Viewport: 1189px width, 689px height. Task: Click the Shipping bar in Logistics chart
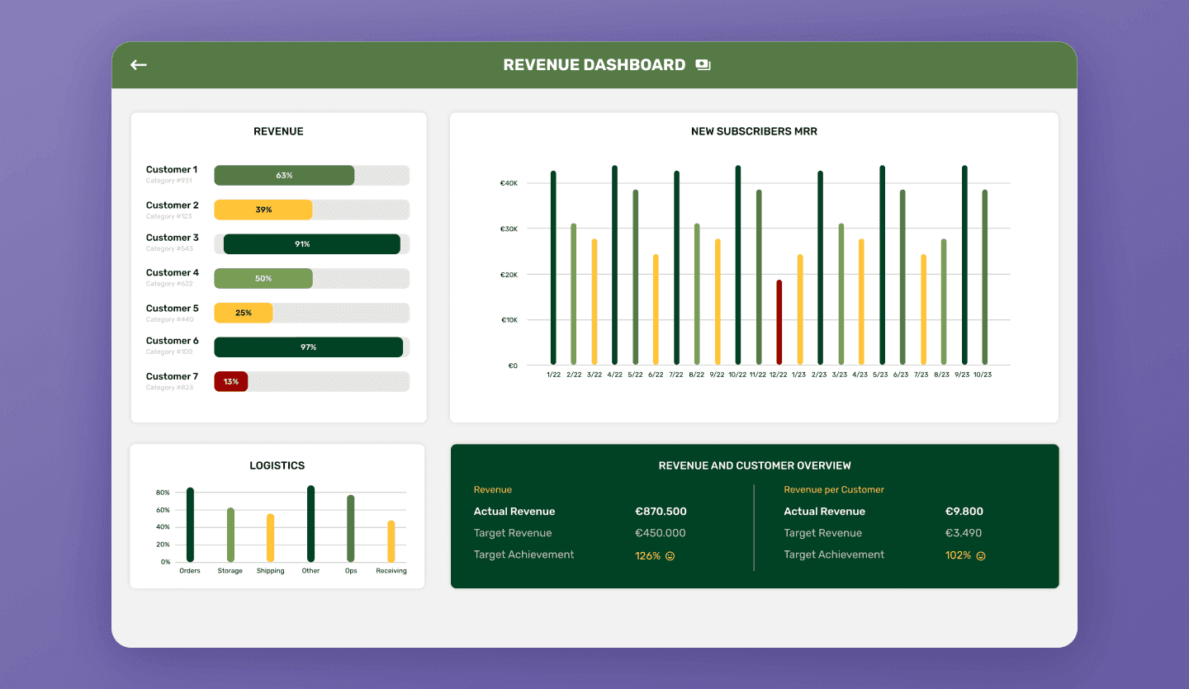tap(270, 538)
